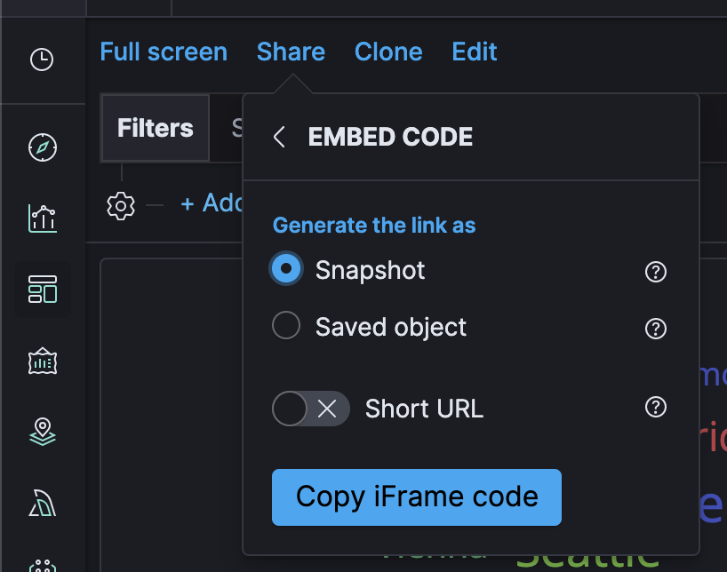727x572 pixels.
Task: Open the Maps app icon
Action: pyautogui.click(x=43, y=432)
